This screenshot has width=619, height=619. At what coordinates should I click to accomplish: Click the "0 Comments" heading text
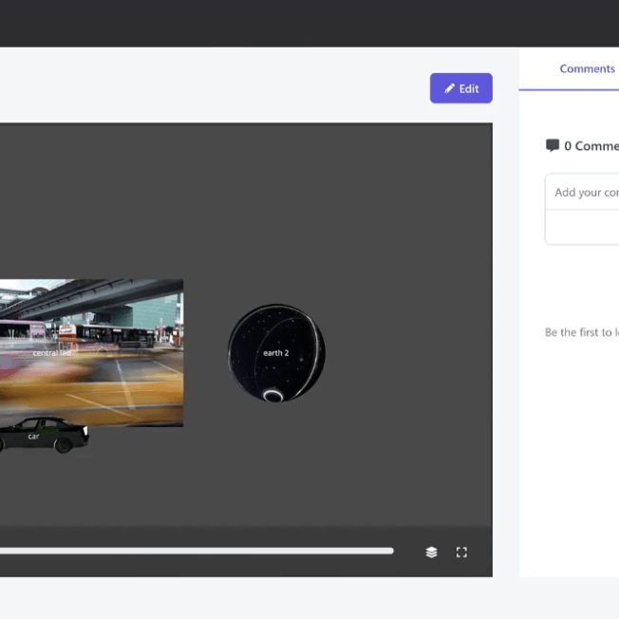tap(591, 145)
